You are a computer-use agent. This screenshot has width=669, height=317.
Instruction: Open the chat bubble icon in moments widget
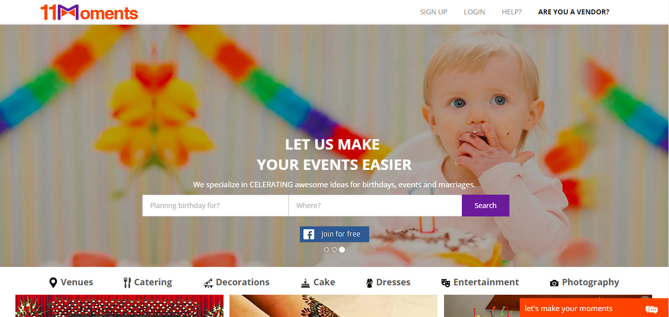652,309
